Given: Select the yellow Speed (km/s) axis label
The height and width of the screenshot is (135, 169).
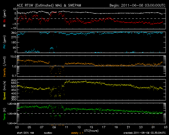Looking at the screenshot, I should pos(4,90).
